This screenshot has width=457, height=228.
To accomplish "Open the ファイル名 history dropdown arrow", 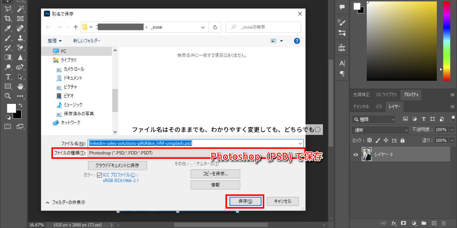I will pos(300,143).
